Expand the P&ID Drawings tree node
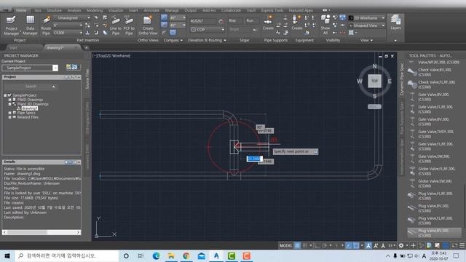Viewport: 466px width, 262px height. point(9,100)
